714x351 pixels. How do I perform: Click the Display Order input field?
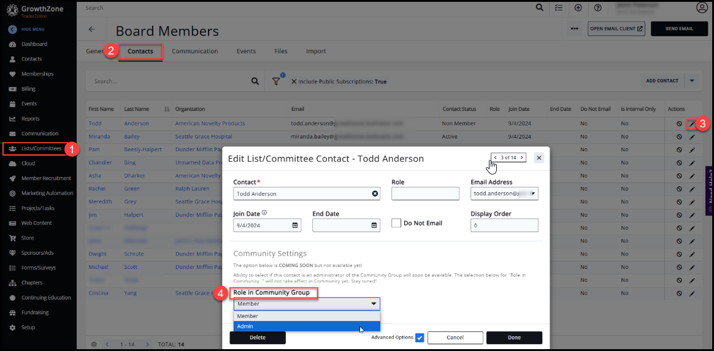504,225
